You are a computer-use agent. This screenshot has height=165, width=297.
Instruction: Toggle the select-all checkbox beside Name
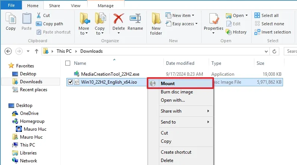click(x=68, y=63)
